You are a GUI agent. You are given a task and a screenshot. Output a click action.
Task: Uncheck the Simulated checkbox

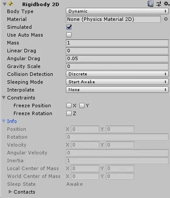point(69,27)
